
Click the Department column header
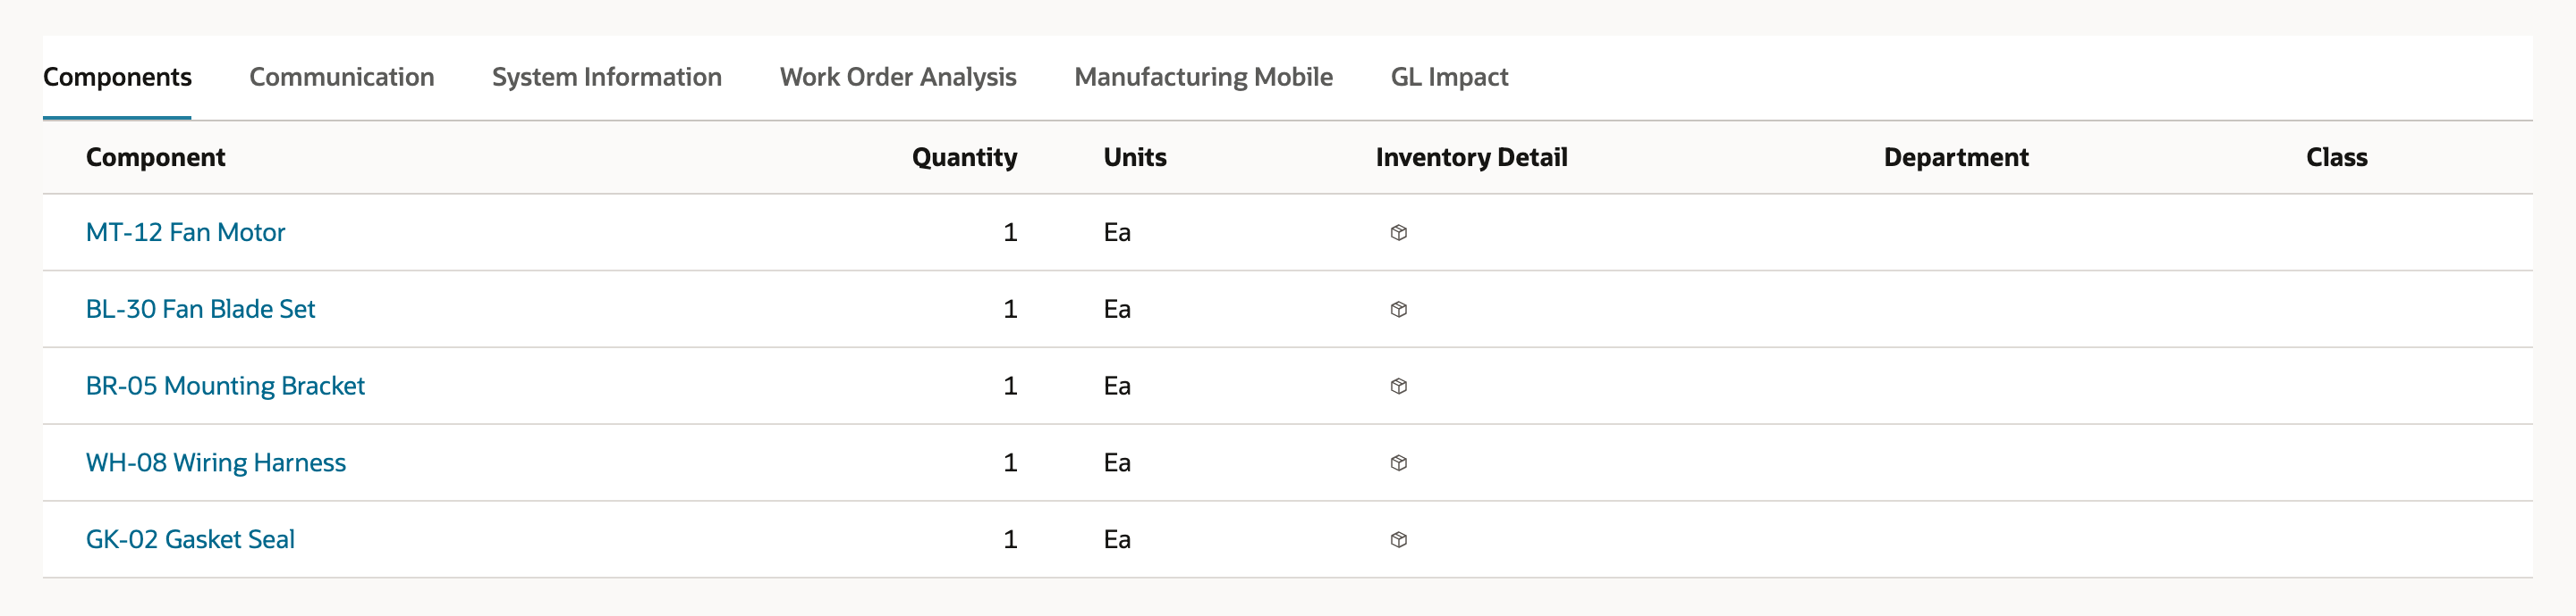pos(1956,158)
